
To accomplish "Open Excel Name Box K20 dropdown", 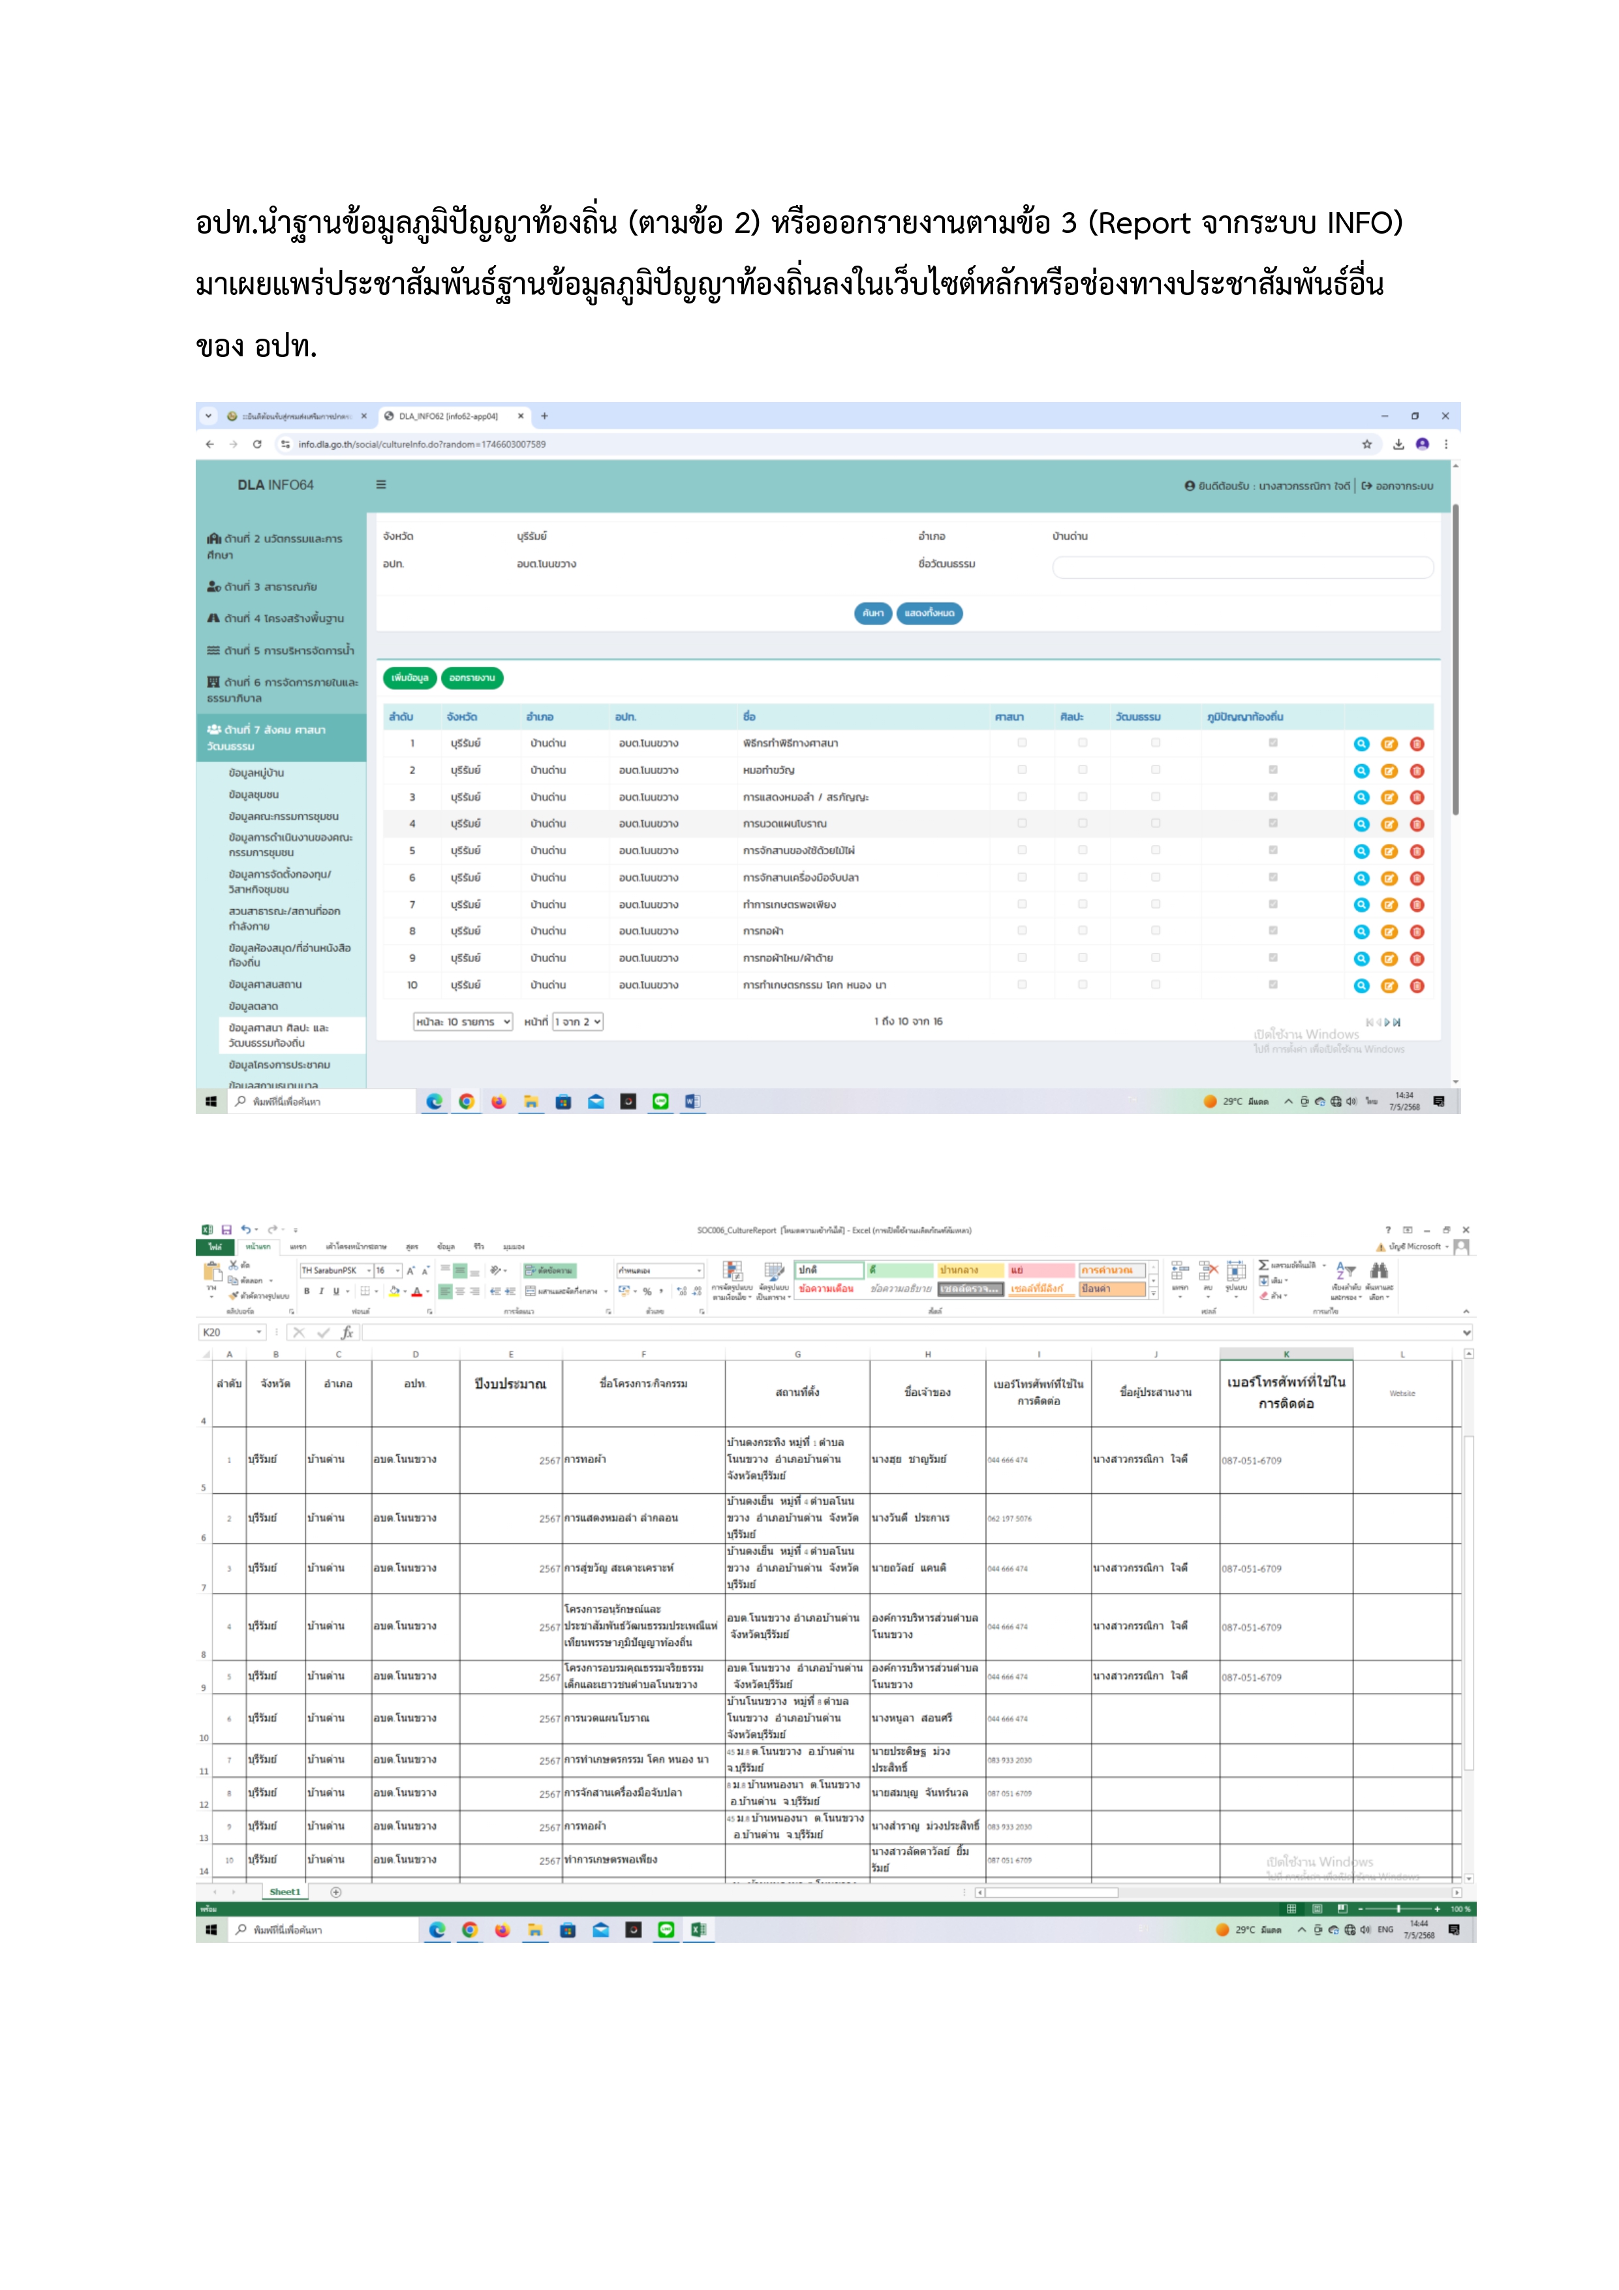I will (259, 1333).
